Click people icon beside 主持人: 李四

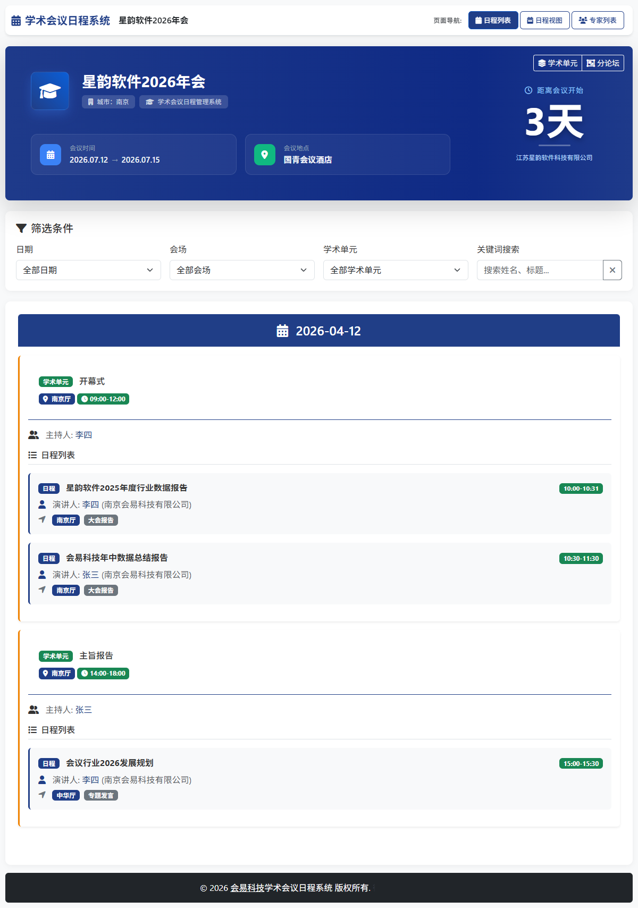click(33, 435)
